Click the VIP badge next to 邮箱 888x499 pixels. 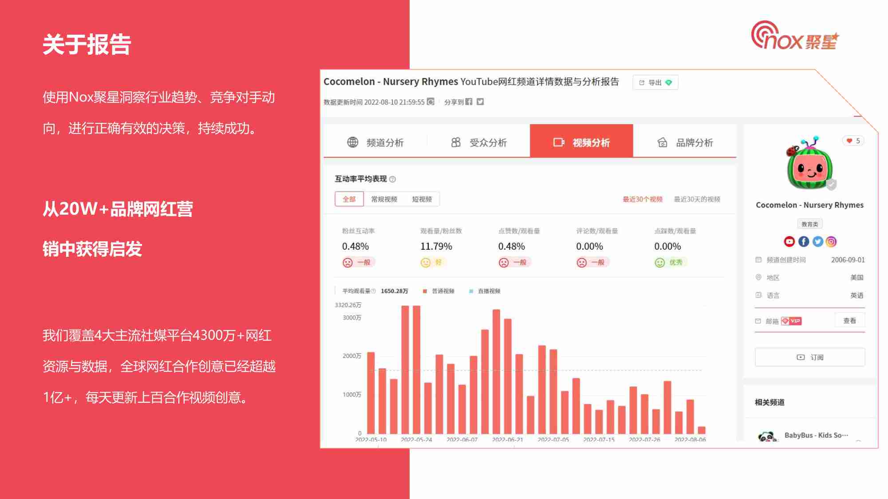791,321
